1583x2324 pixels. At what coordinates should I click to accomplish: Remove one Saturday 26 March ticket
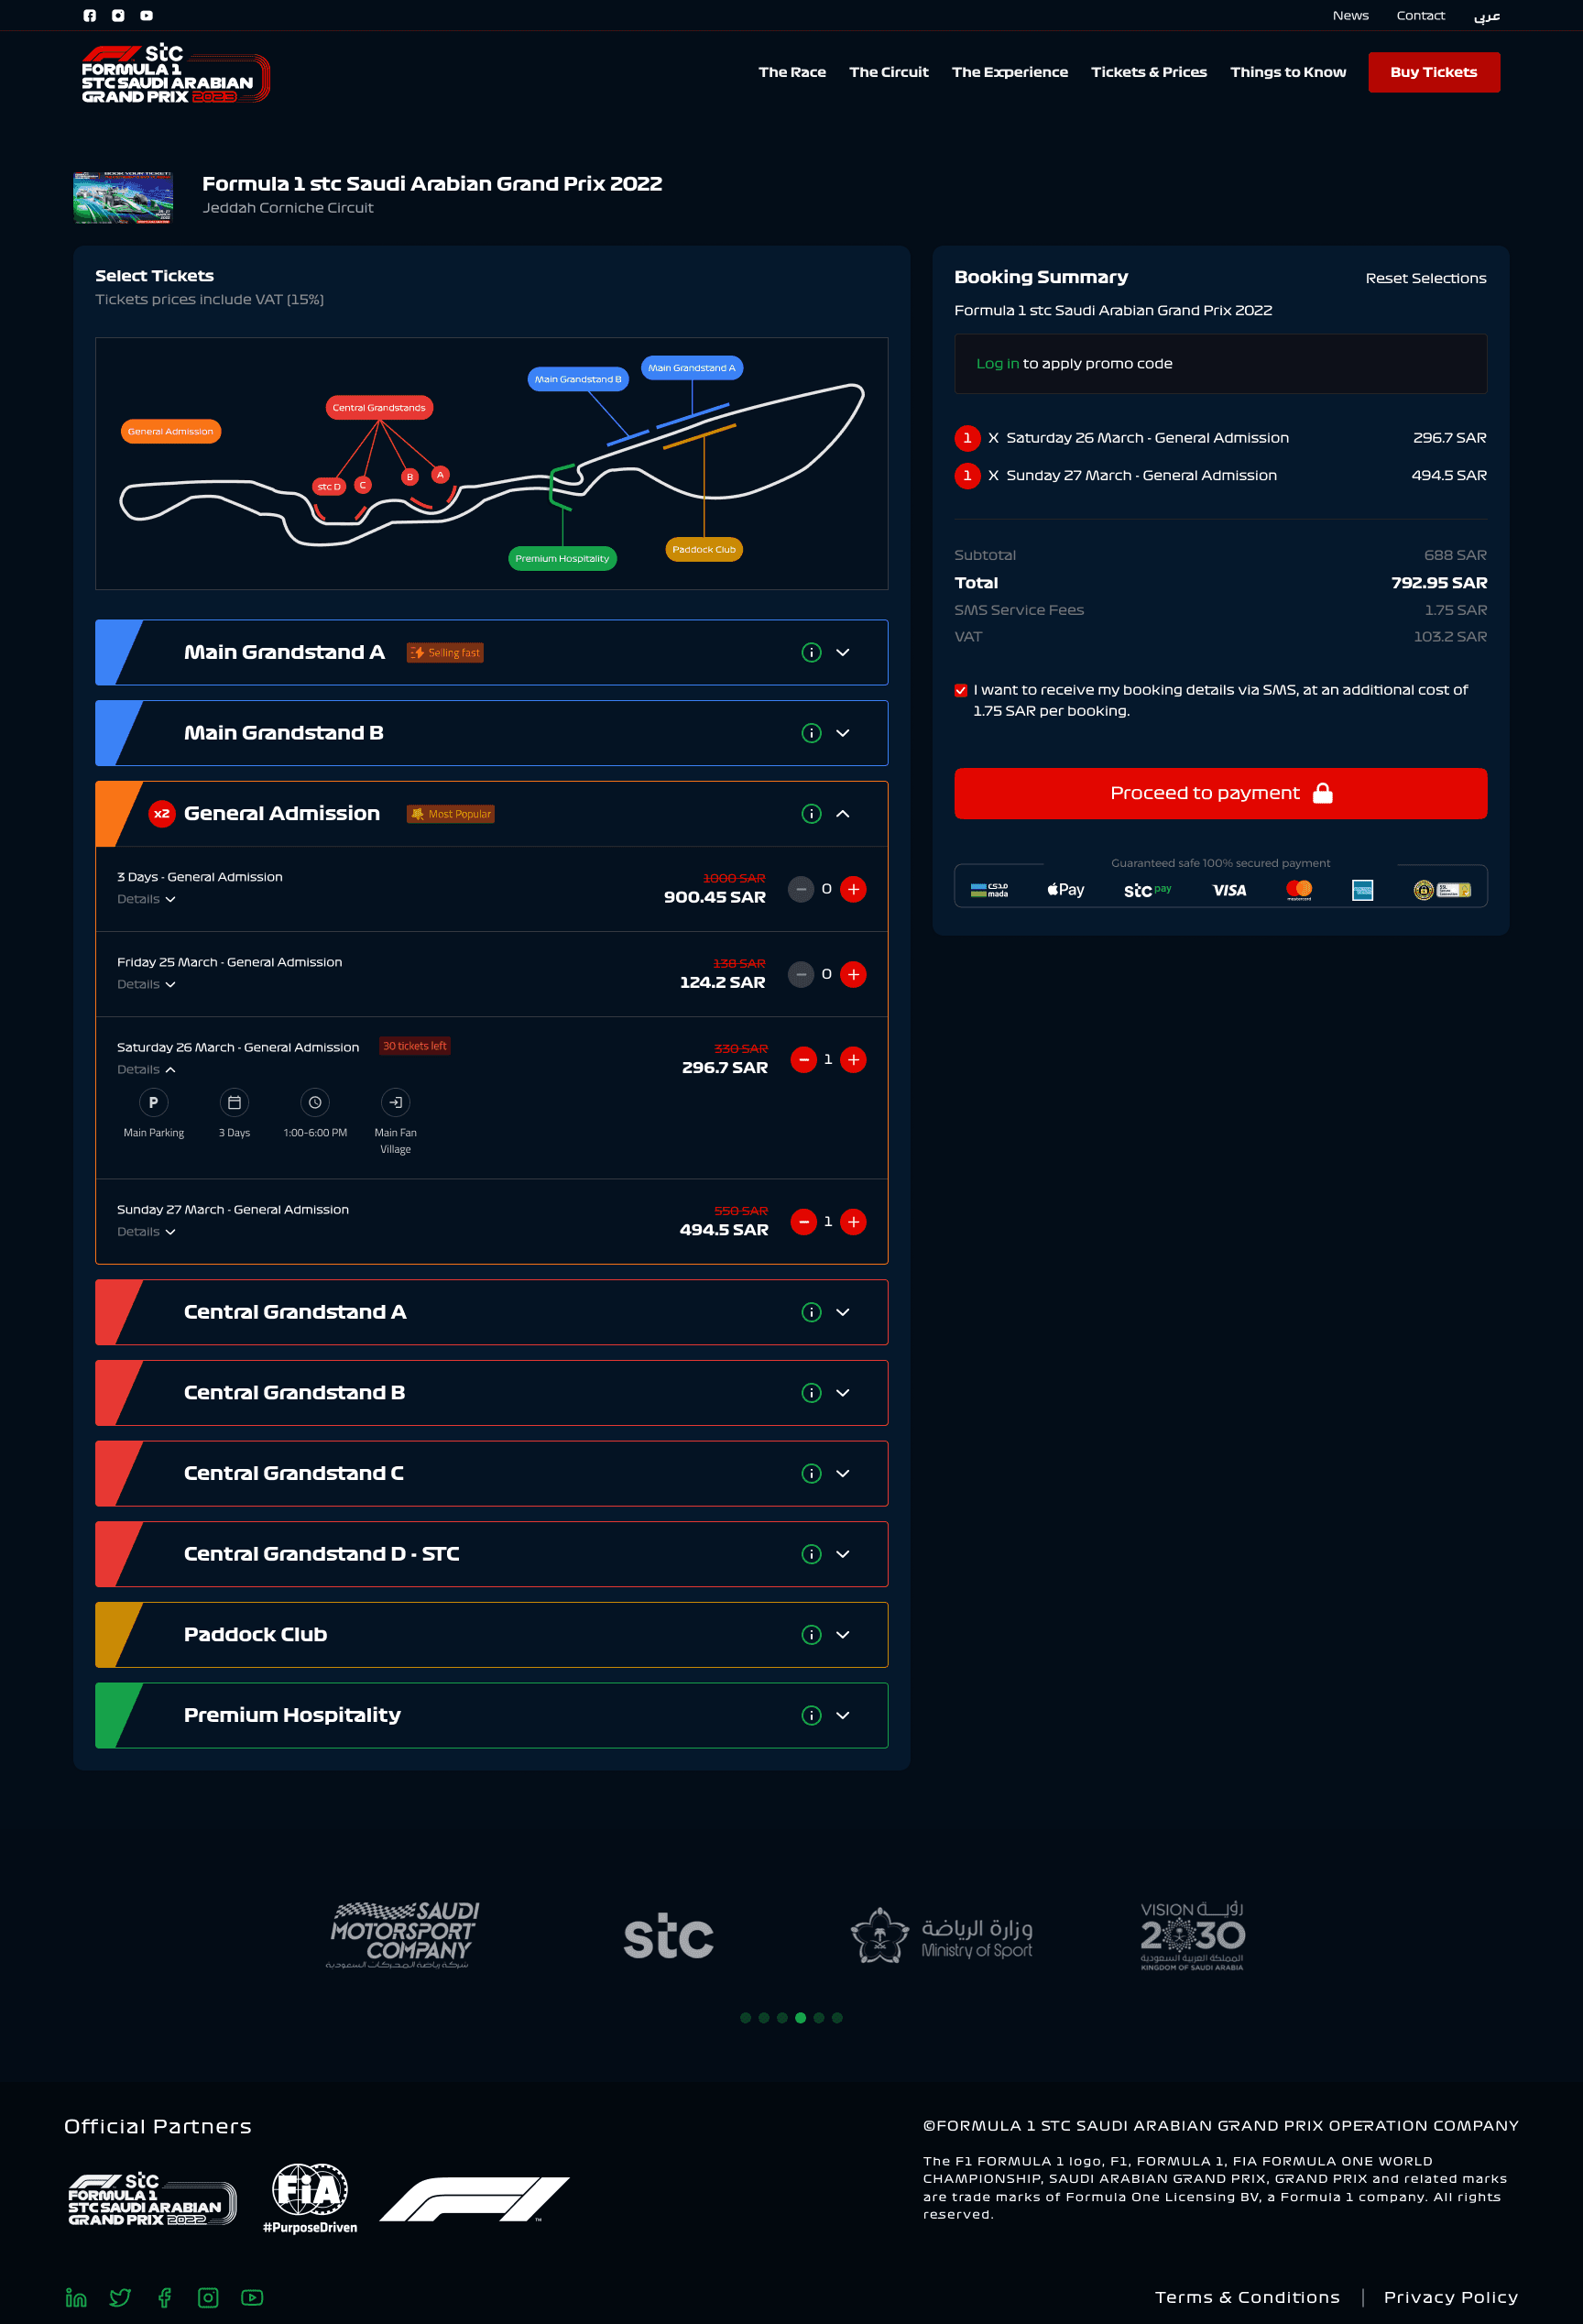803,1059
